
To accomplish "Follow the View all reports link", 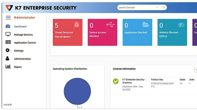I will click(x=63, y=37).
